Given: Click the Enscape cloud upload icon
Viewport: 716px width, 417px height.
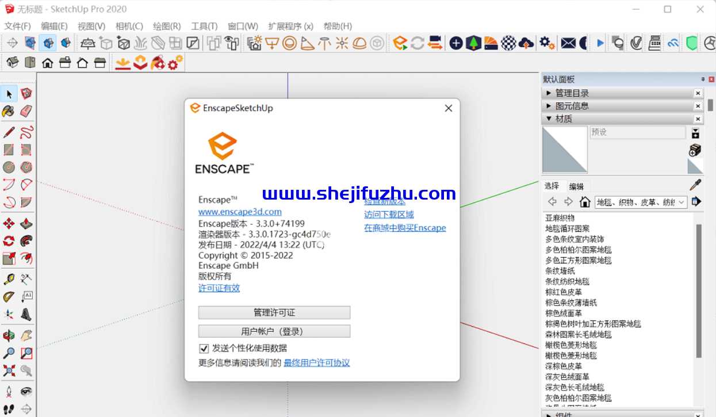Looking at the screenshot, I should point(526,43).
